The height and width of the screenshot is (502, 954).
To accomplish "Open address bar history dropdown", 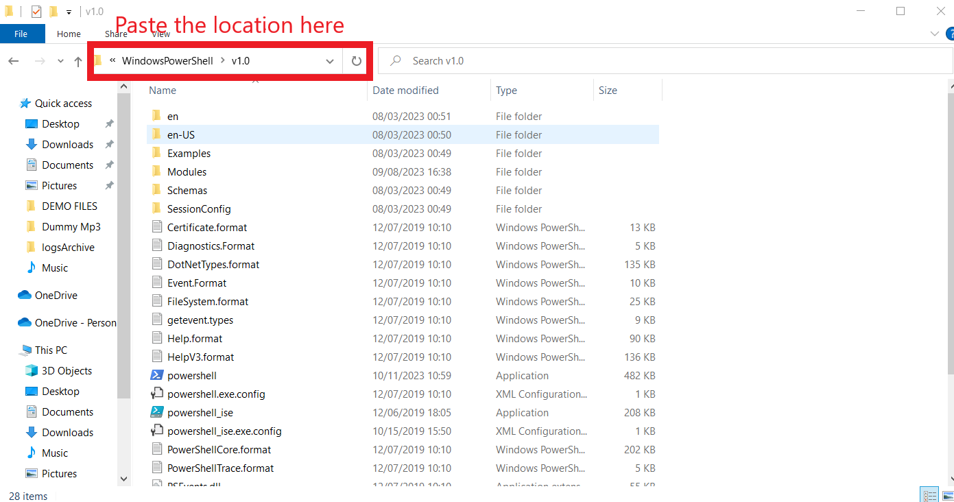I will [x=330, y=61].
